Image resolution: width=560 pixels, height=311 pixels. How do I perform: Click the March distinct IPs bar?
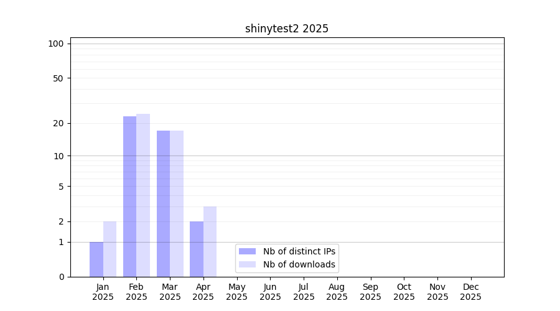163,203
